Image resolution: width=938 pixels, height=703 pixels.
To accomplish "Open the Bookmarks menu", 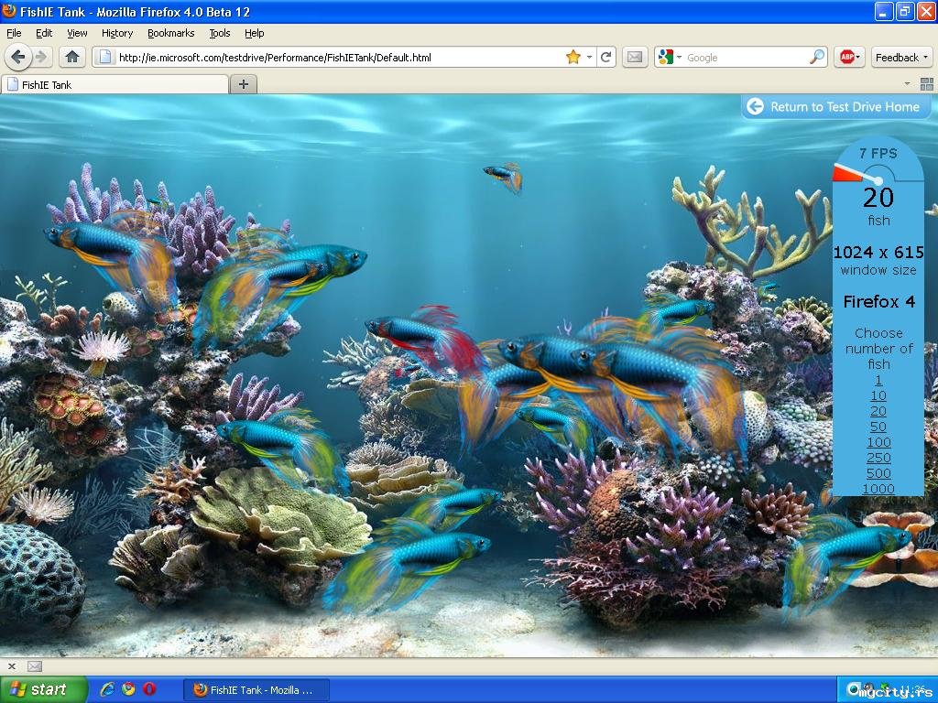I will click(170, 33).
